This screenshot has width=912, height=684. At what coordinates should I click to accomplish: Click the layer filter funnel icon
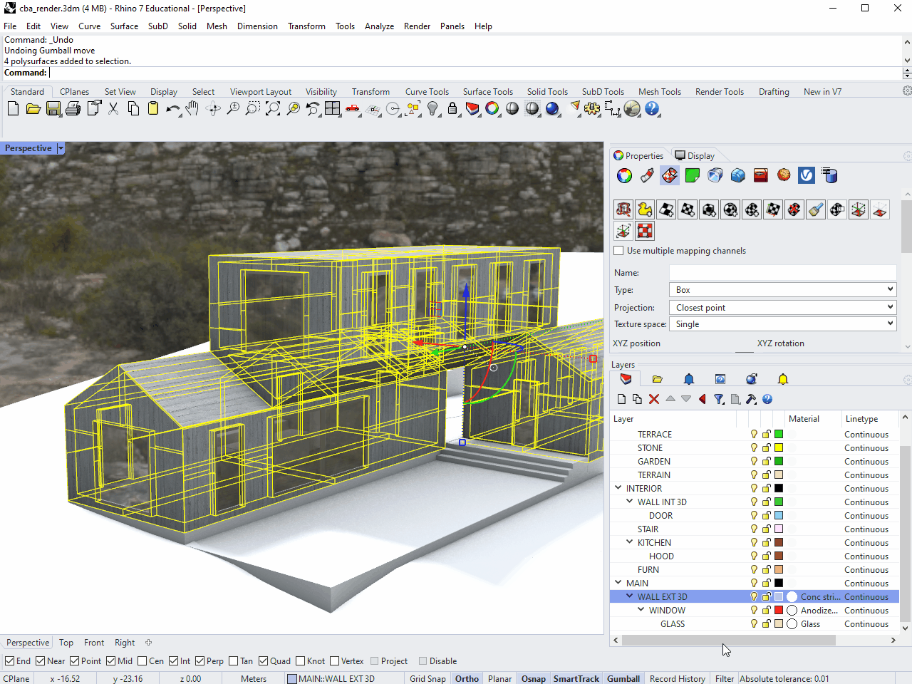719,399
